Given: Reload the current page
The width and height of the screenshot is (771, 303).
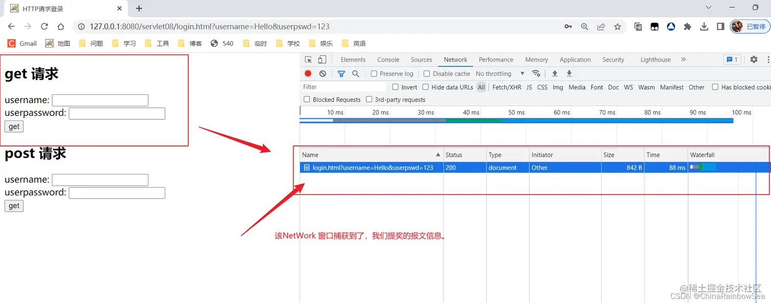Looking at the screenshot, I should pyautogui.click(x=44, y=27).
